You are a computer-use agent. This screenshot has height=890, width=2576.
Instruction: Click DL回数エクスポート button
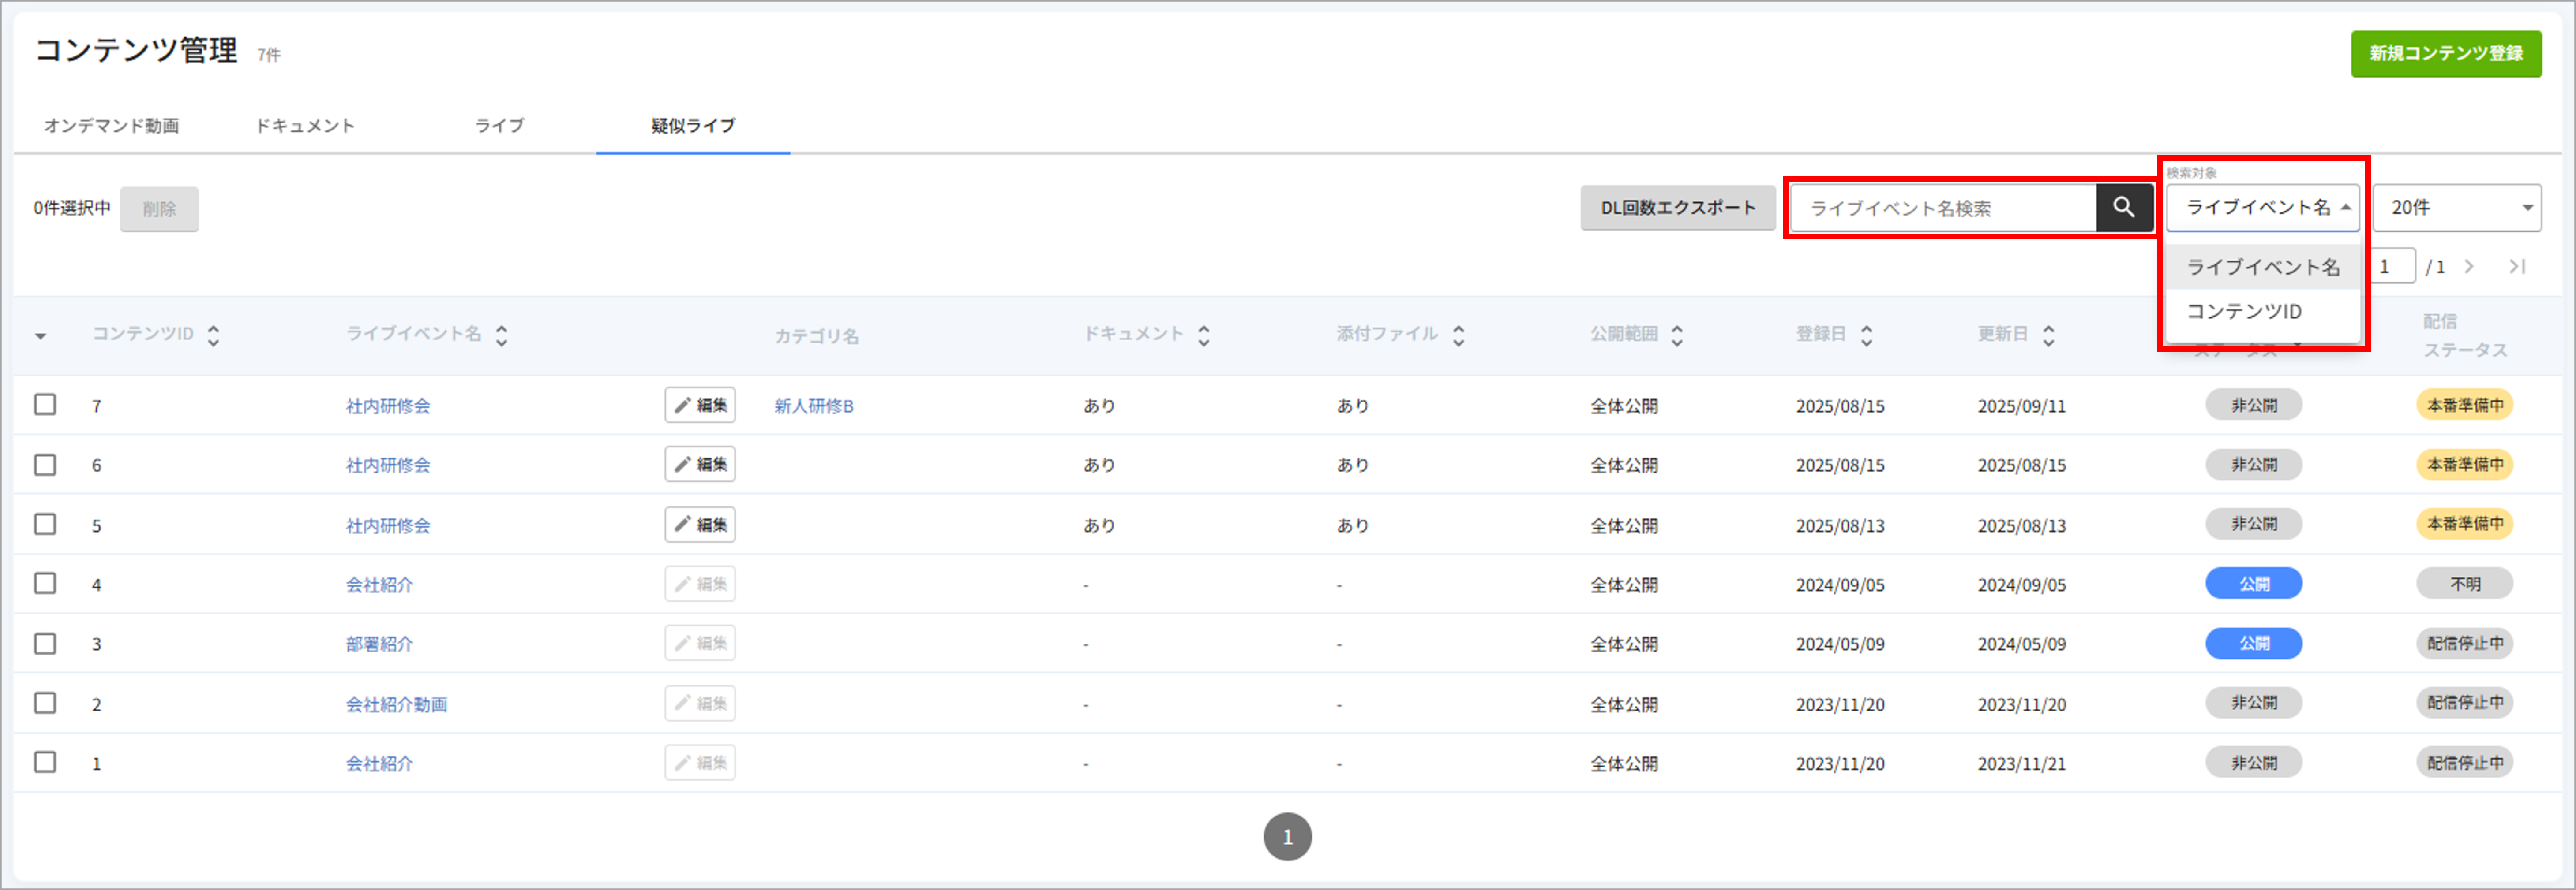pos(1678,208)
